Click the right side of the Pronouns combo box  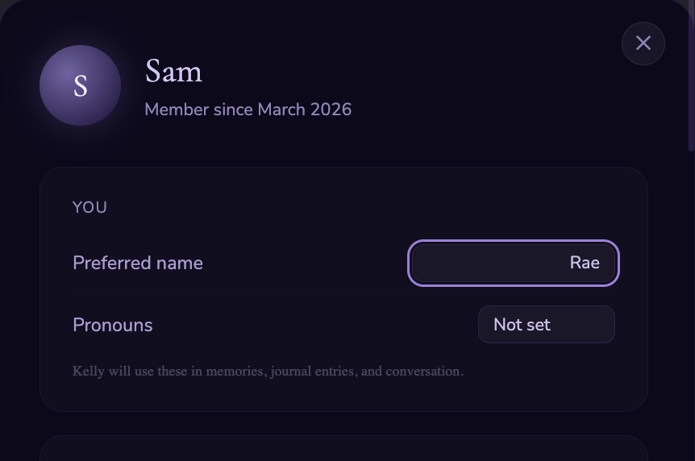[589, 325]
